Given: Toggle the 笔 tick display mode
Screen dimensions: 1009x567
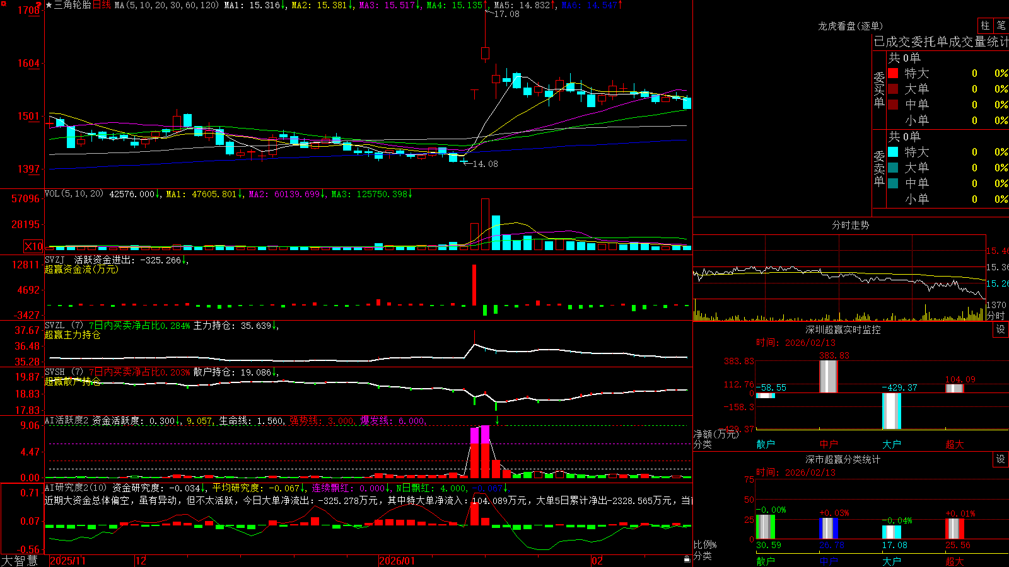Looking at the screenshot, I should coord(1001,25).
